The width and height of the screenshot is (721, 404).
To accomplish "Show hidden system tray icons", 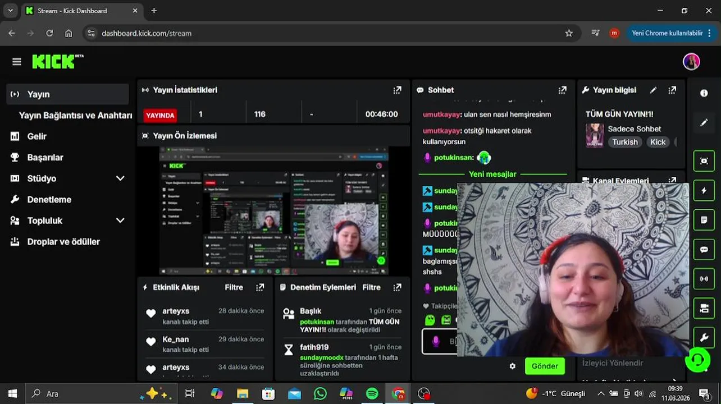I will click(601, 393).
